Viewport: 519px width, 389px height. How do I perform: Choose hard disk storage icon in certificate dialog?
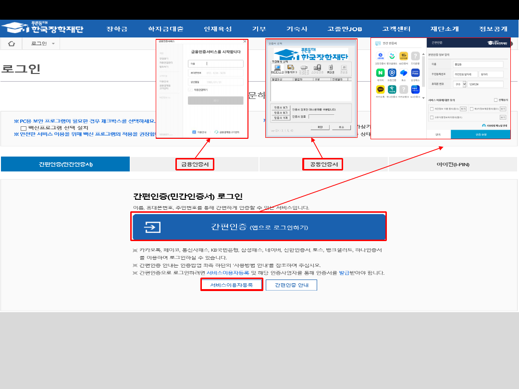coord(277,68)
